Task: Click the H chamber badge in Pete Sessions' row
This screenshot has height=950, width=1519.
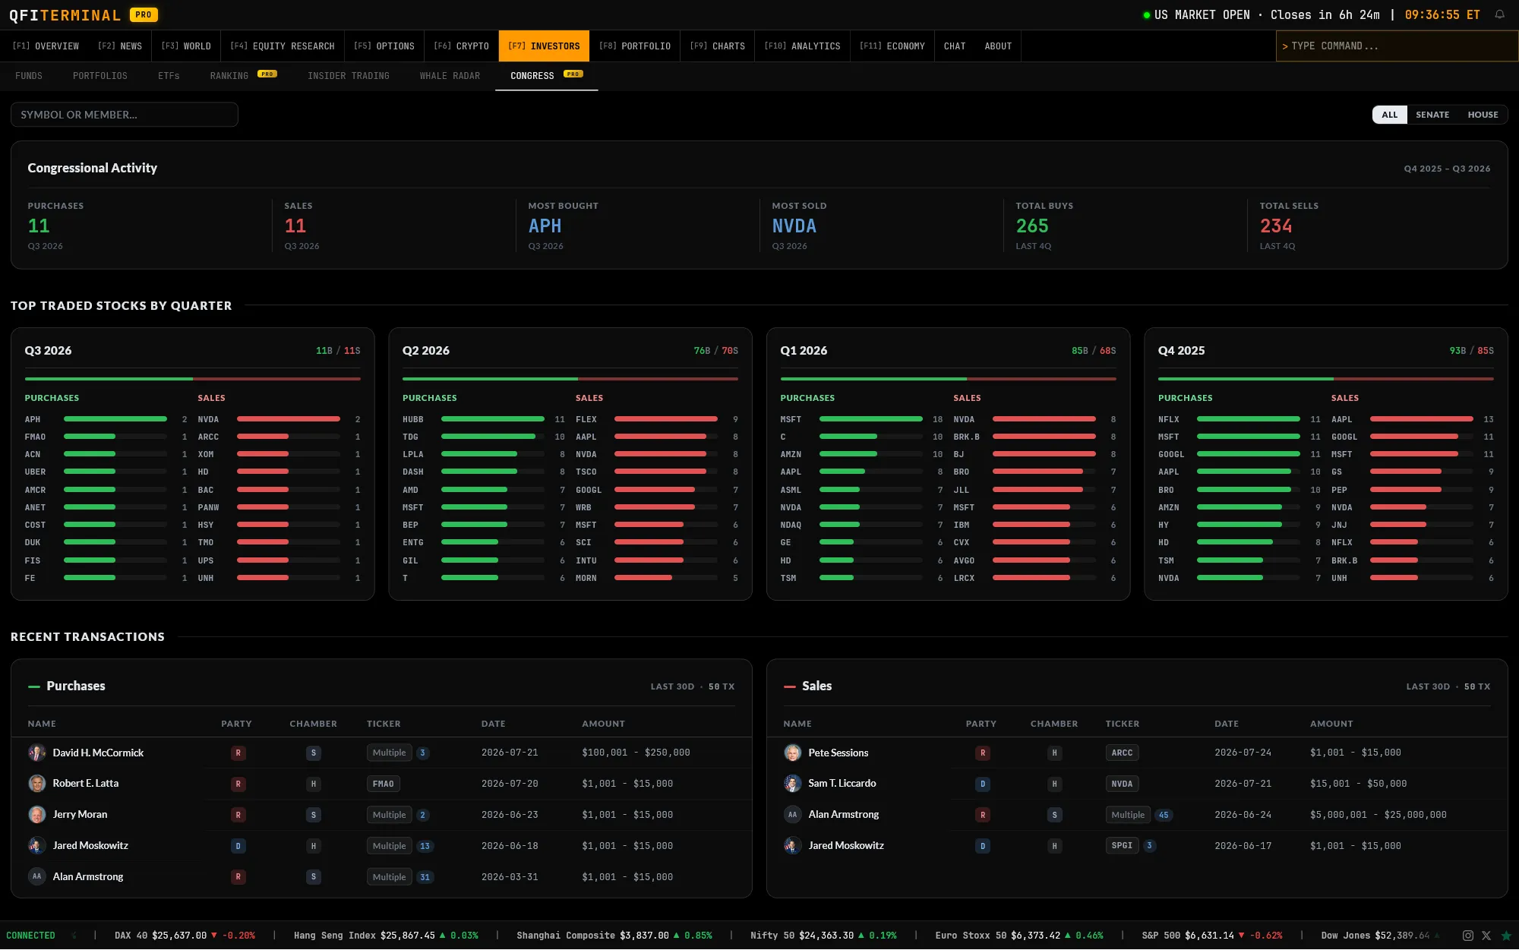Action: (x=1054, y=753)
